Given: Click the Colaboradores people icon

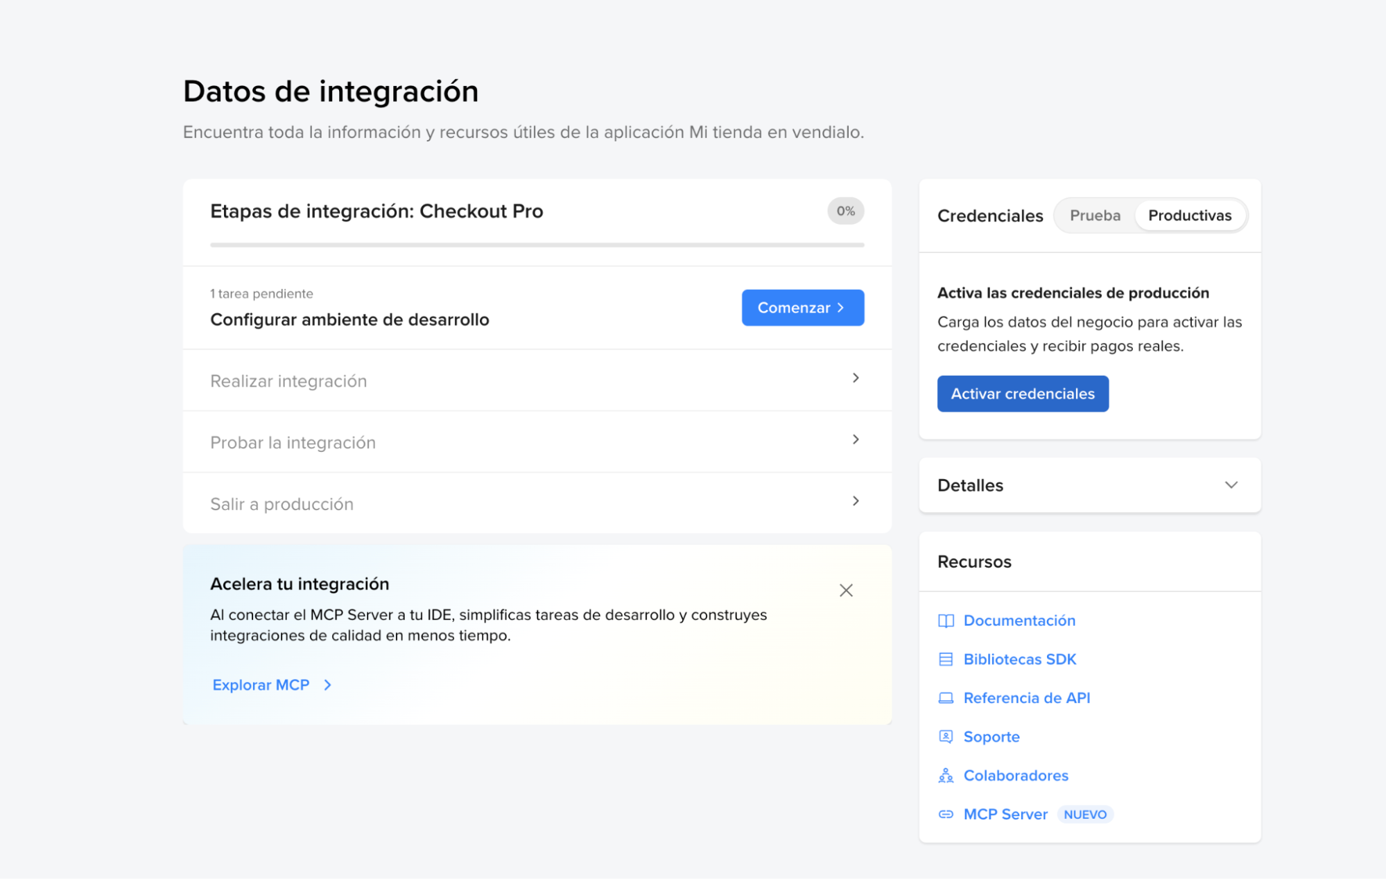Looking at the screenshot, I should pos(946,776).
